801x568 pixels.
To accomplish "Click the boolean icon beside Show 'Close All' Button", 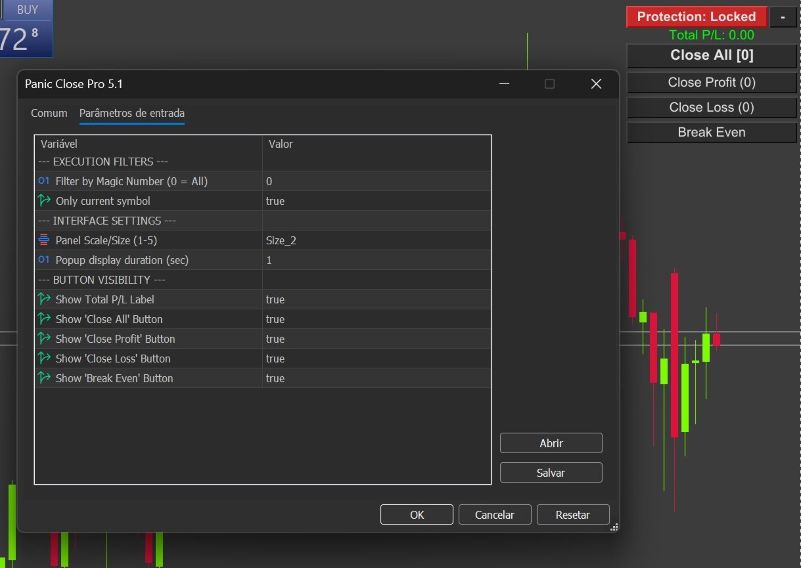I will 44,318.
